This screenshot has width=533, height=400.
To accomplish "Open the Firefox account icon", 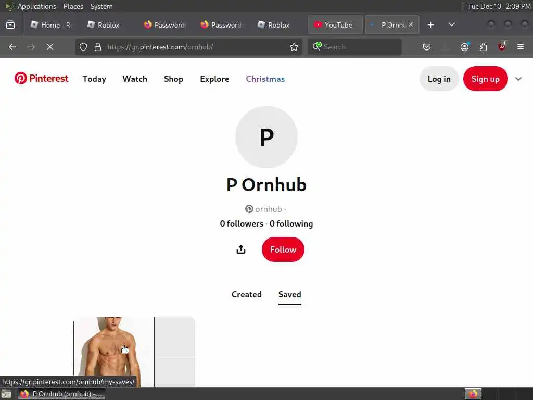I will point(465,47).
